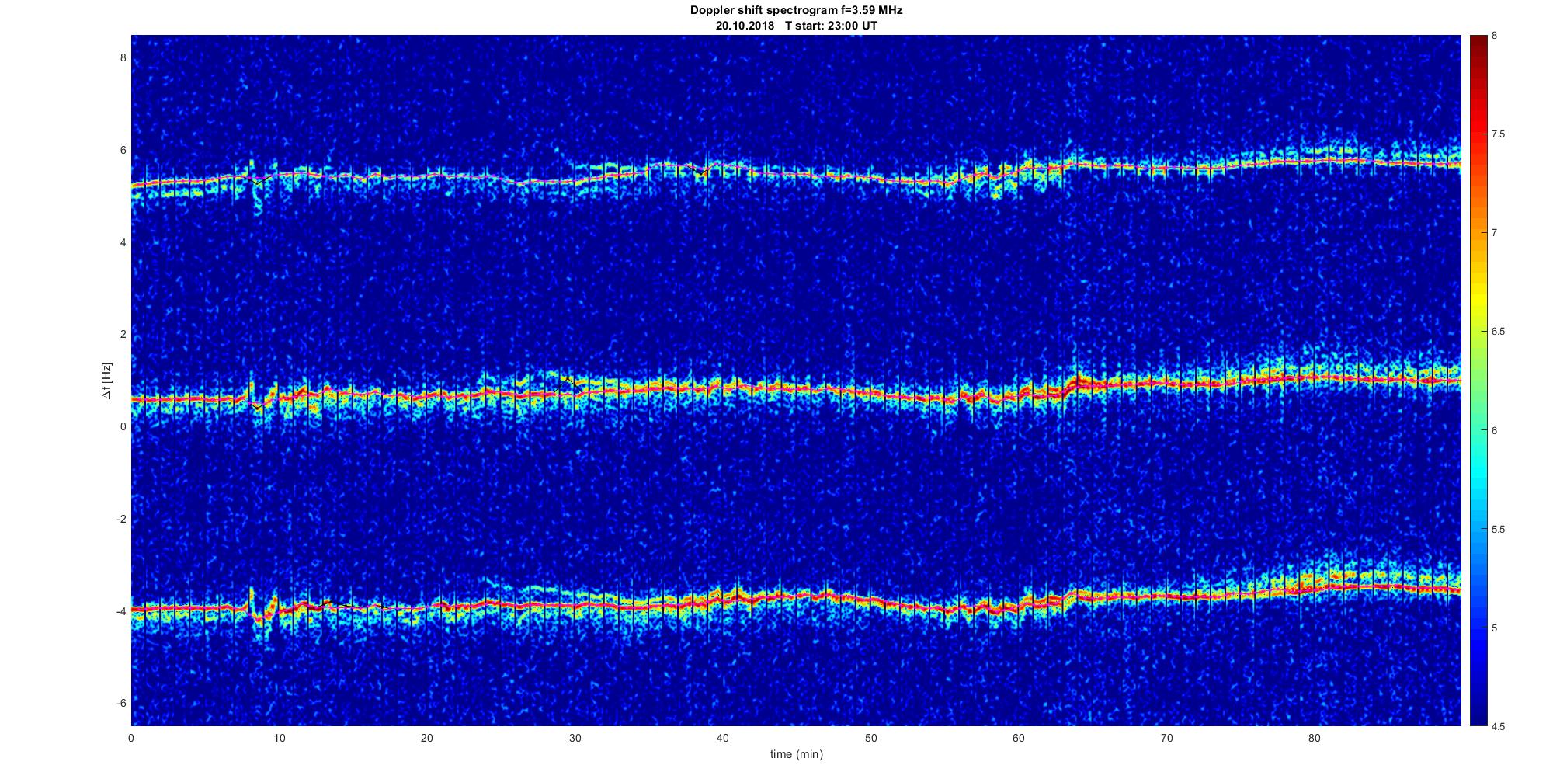Click the y-axis tick label '-6'

(122, 704)
